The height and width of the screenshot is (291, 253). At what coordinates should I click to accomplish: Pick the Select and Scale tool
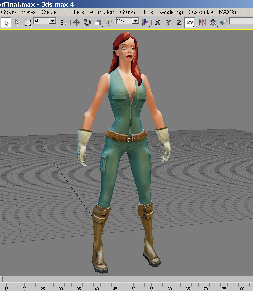98,23
